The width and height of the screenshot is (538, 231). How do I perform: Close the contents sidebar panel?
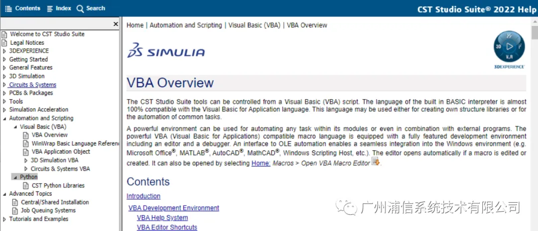pyautogui.click(x=116, y=24)
